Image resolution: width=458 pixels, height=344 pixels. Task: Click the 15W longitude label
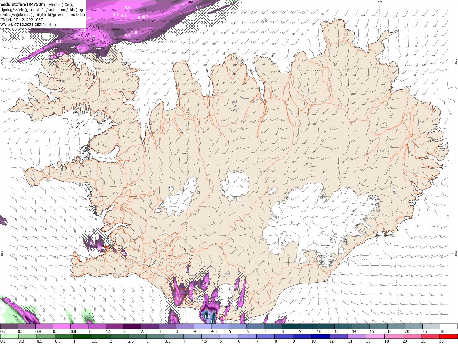pos(379,2)
